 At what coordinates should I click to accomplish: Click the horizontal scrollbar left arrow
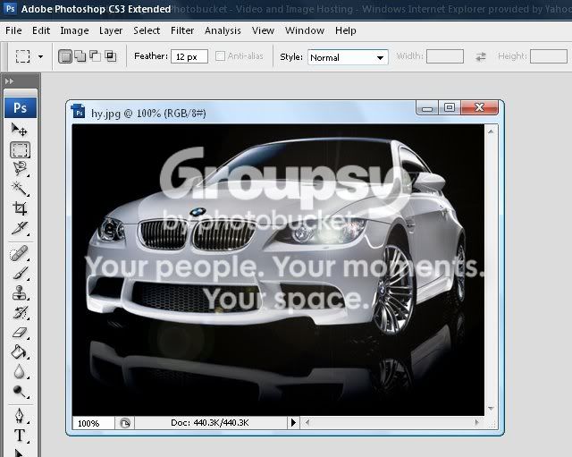coord(307,423)
